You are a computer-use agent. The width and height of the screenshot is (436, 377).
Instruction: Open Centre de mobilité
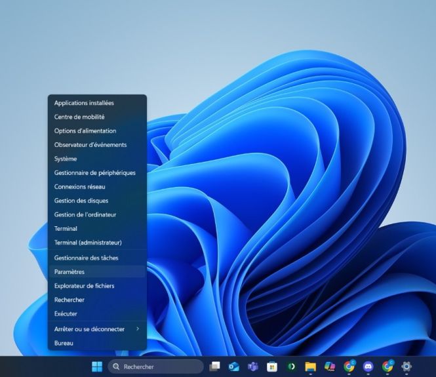coord(97,117)
